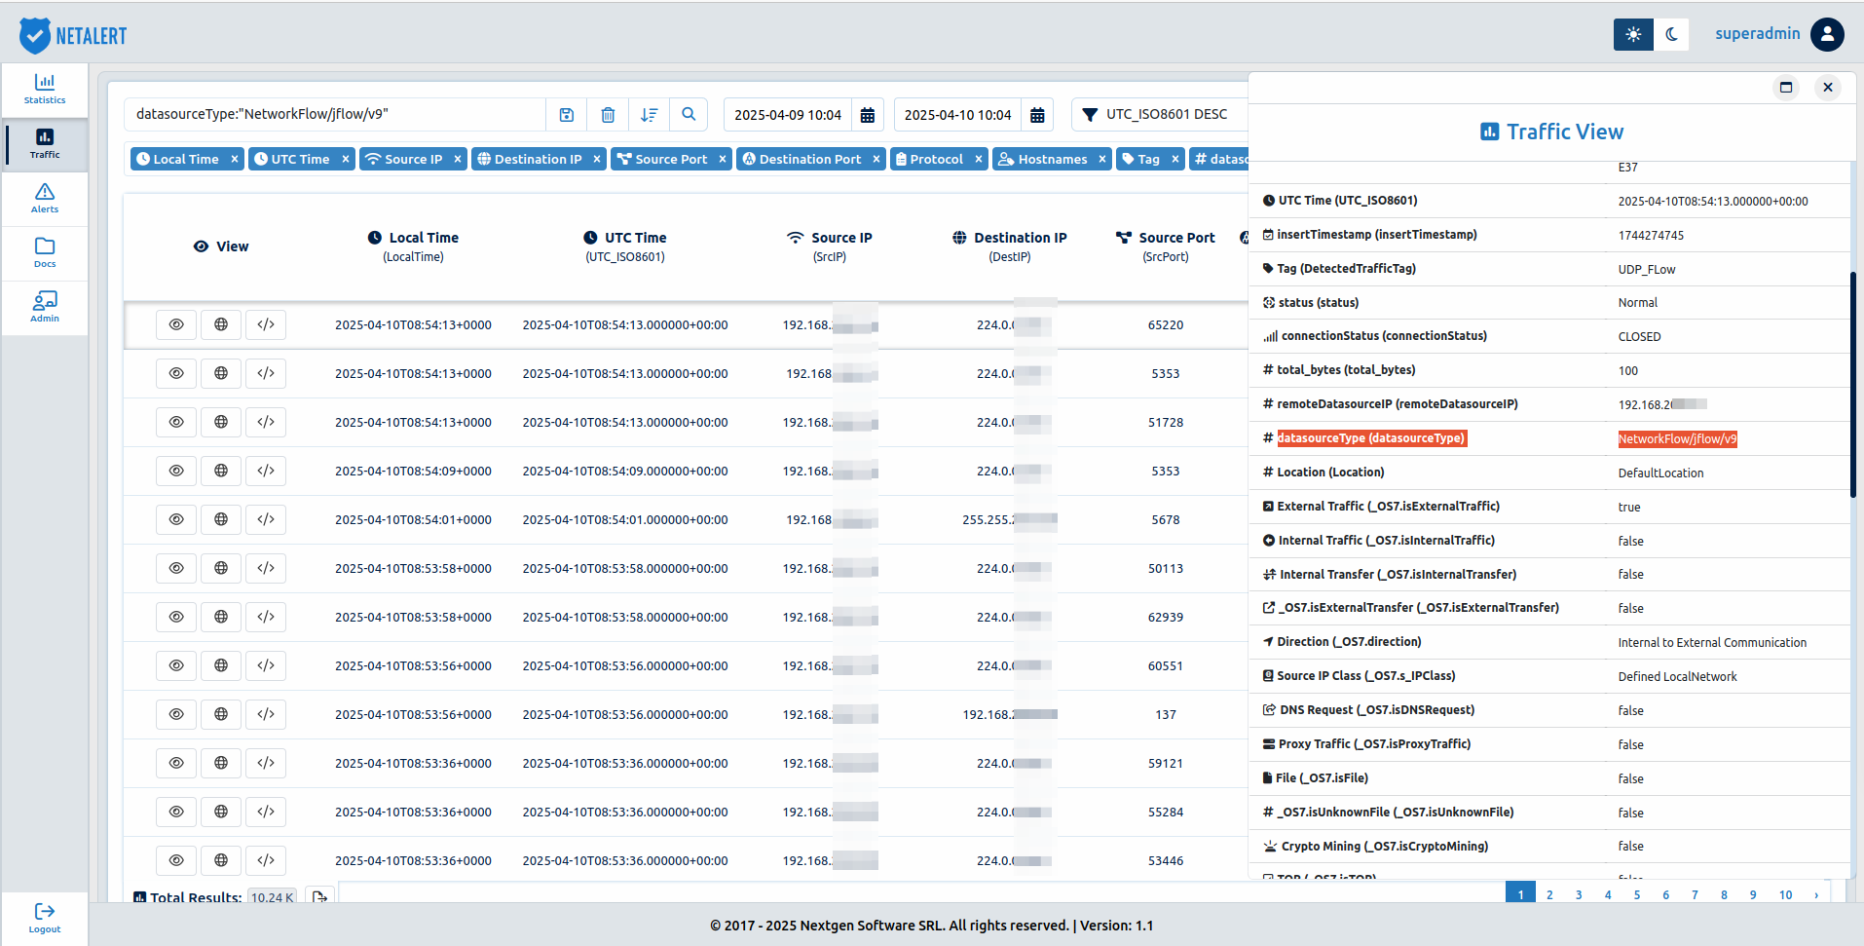Sort by Destination IP column header
1864x946 pixels.
[1009, 246]
